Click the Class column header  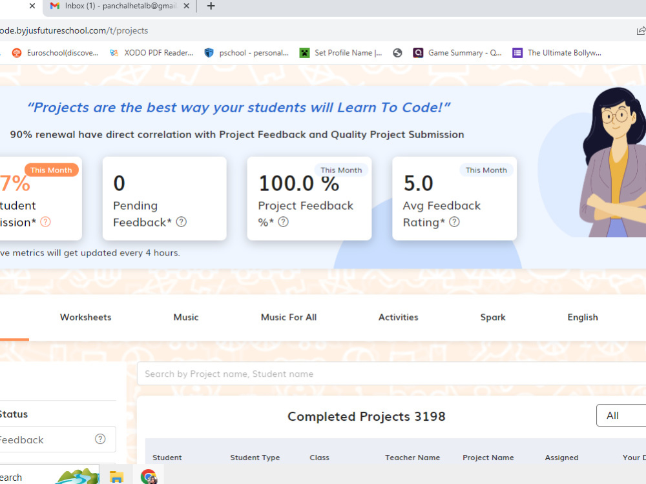click(319, 458)
